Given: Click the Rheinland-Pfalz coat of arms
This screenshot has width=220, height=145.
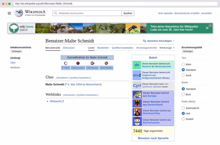Looking at the screenshot, I should click(x=137, y=112).
